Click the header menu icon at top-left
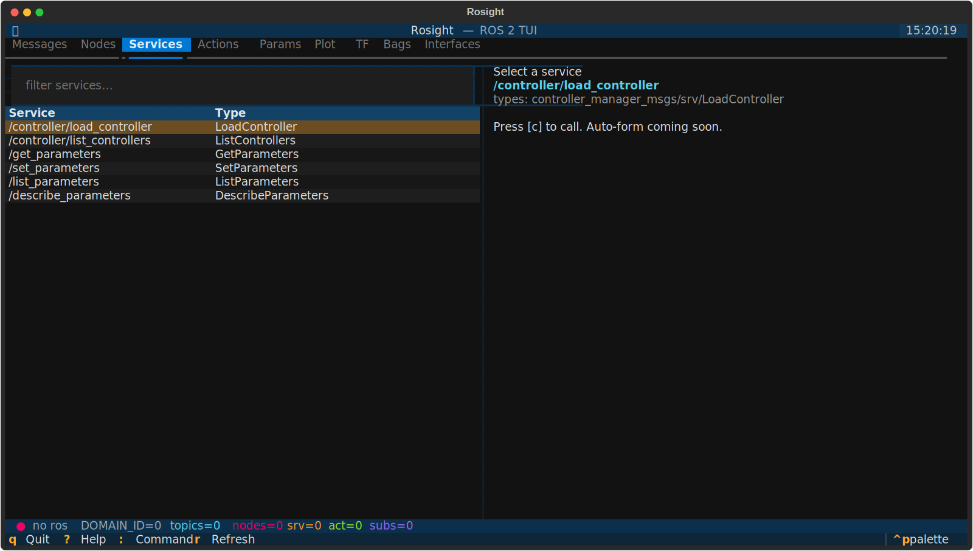Screen dimensions: 973x551 pos(16,31)
